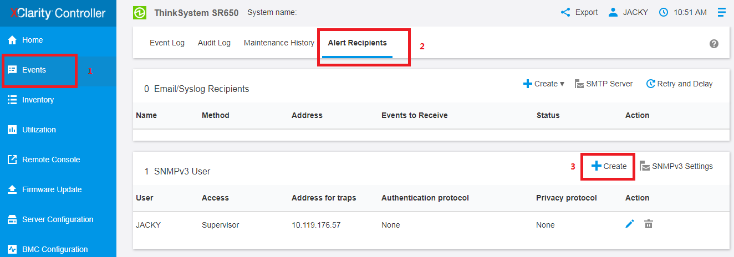This screenshot has width=734, height=257.
Task: Click the Events to Receive column header
Action: [415, 115]
